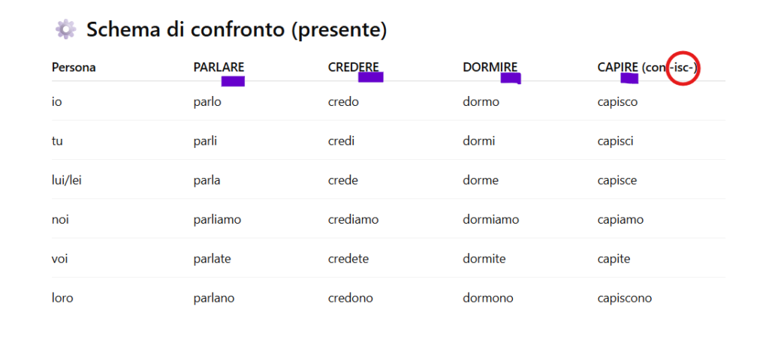The image size is (769, 361).
Task: Click the purple highlight under CAPIRE
Action: point(629,78)
